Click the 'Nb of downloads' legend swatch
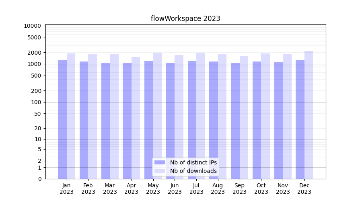The width and height of the screenshot is (362, 201). pos(160,171)
